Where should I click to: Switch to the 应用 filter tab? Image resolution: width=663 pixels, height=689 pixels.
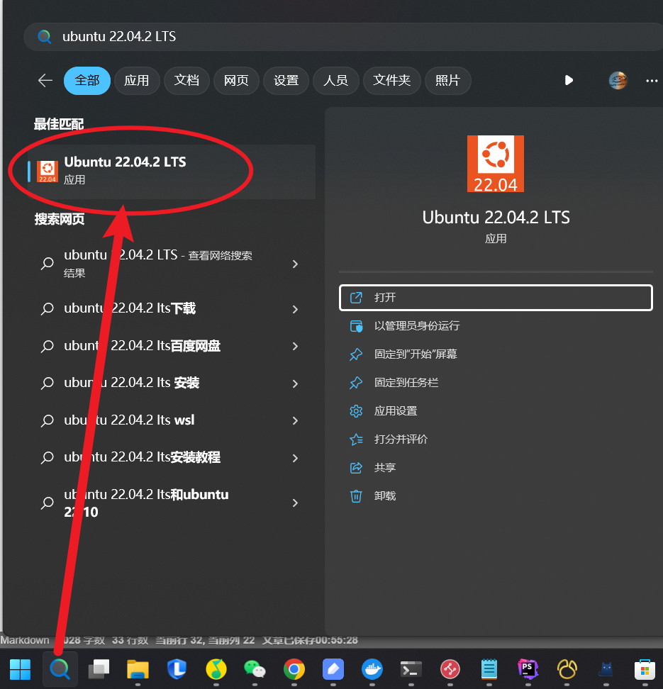(x=137, y=80)
